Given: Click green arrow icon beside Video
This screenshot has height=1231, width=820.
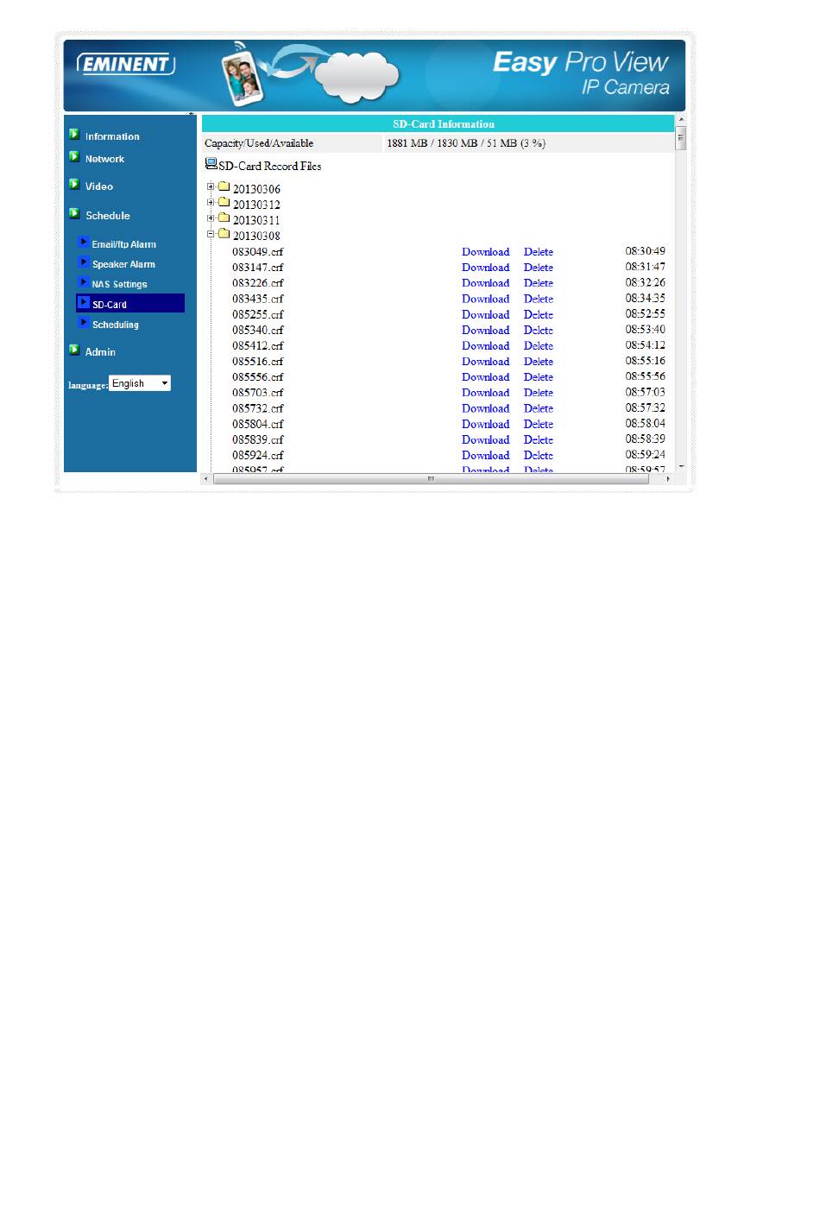Looking at the screenshot, I should (74, 185).
